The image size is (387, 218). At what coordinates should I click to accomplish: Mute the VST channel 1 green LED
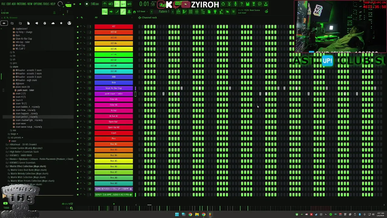coord(78,26)
